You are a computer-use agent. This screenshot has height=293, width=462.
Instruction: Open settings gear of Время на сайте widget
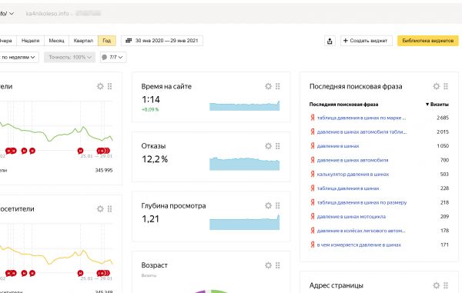click(x=268, y=86)
